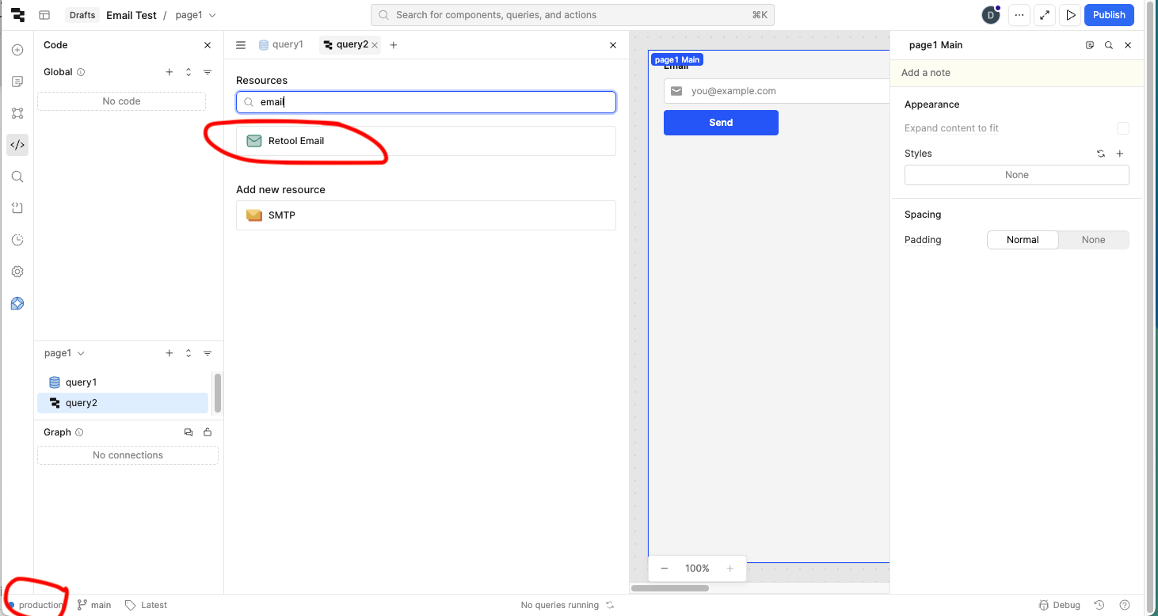The image size is (1158, 616).
Task: Open the production environment selector
Action: tap(36, 605)
